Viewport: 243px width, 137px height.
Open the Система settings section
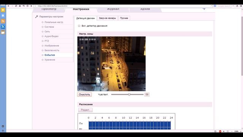tap(49, 27)
